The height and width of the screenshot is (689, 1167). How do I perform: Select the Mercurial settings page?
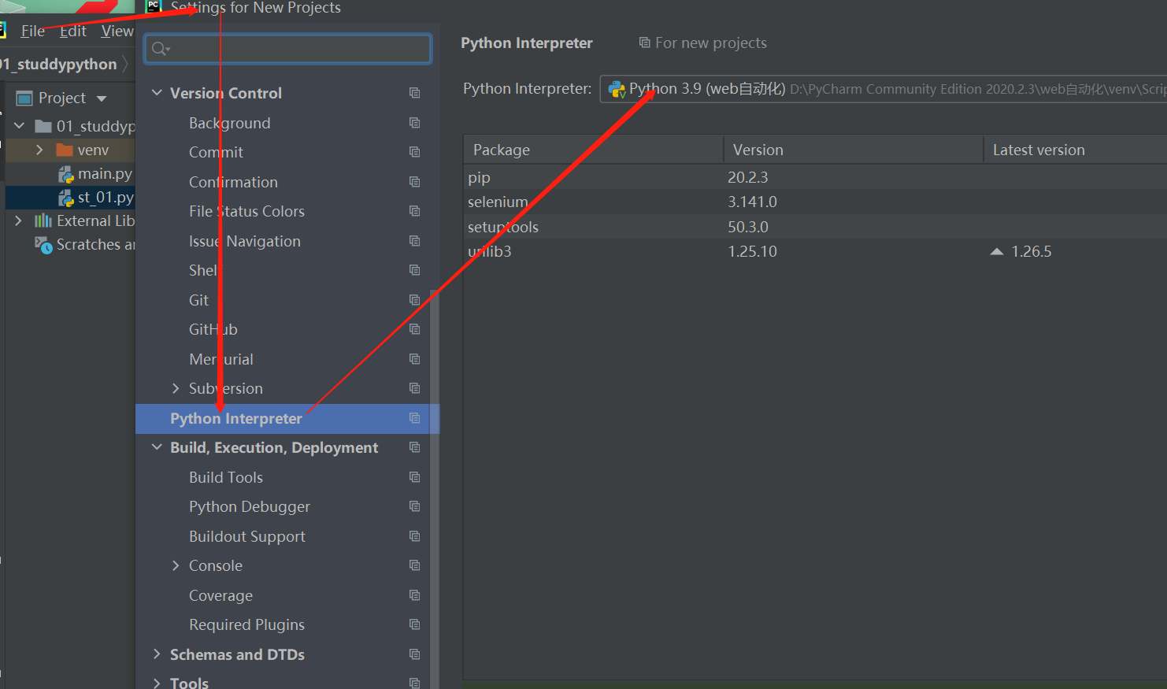(x=221, y=359)
